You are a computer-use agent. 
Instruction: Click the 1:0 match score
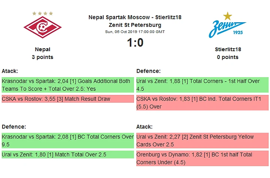(135, 43)
